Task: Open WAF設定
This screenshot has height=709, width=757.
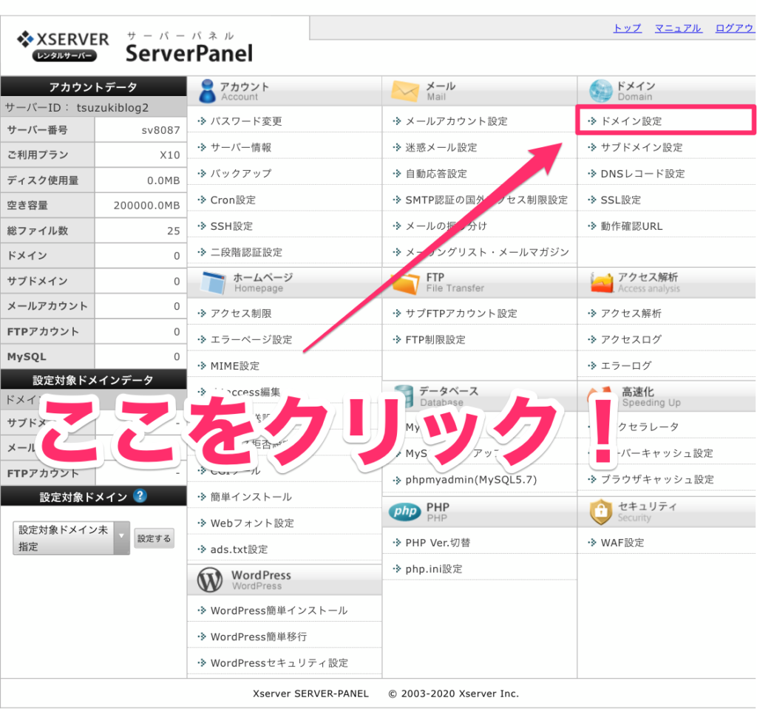Action: pos(622,543)
